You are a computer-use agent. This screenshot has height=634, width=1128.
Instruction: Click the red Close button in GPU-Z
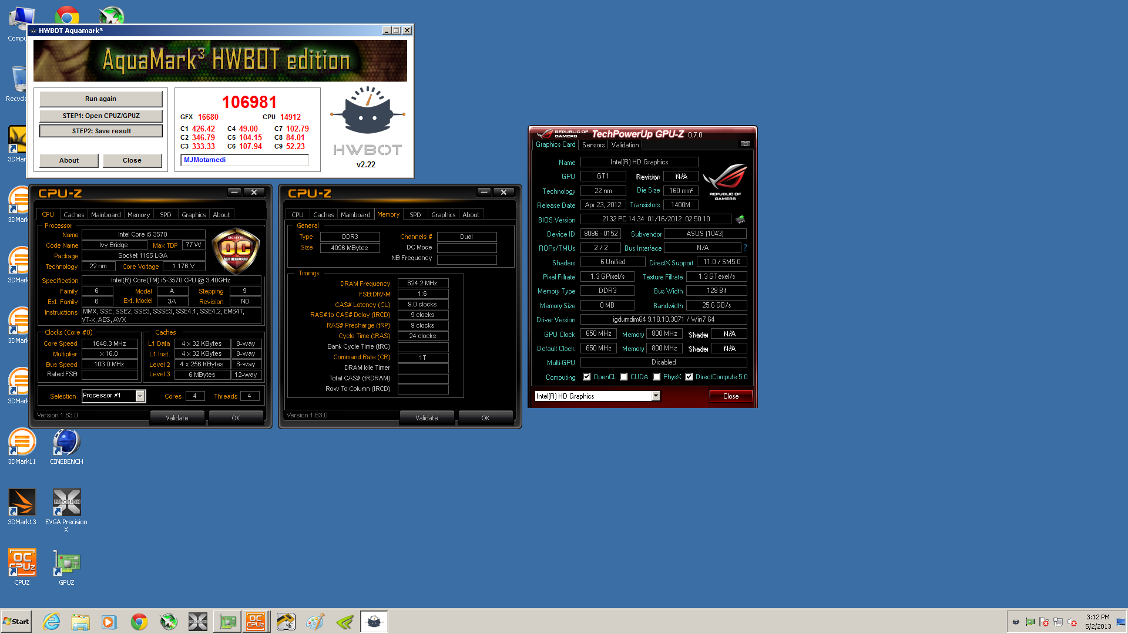pos(731,396)
